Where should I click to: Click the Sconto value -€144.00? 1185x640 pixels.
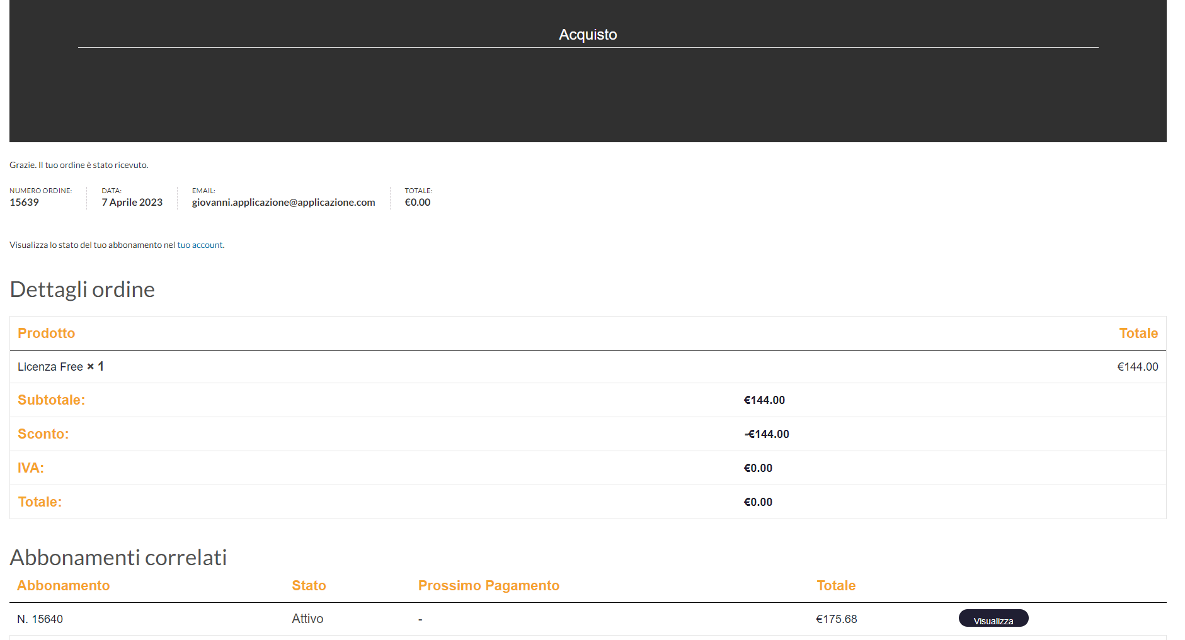pyautogui.click(x=767, y=434)
